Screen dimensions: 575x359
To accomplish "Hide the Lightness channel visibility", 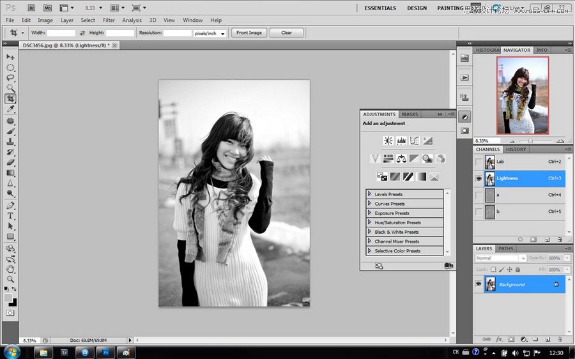I will tap(479, 179).
